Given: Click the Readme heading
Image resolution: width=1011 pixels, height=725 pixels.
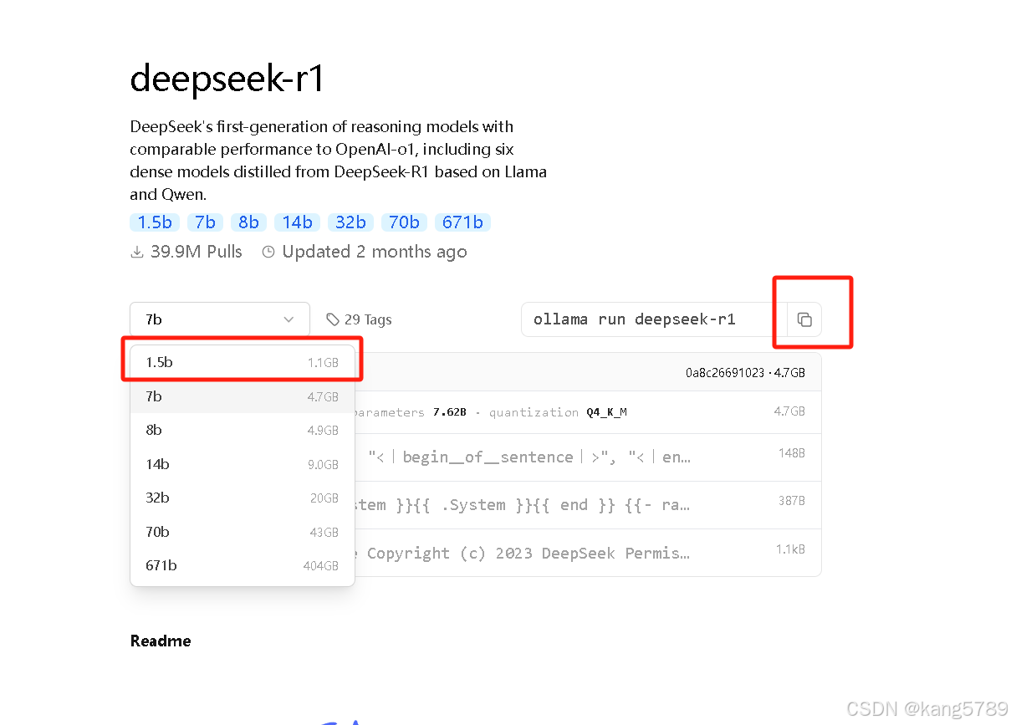Looking at the screenshot, I should [161, 641].
